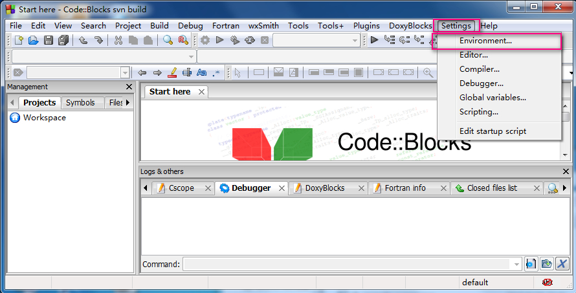Start debugging with the black play icon
The width and height of the screenshot is (576, 293).
click(x=374, y=39)
